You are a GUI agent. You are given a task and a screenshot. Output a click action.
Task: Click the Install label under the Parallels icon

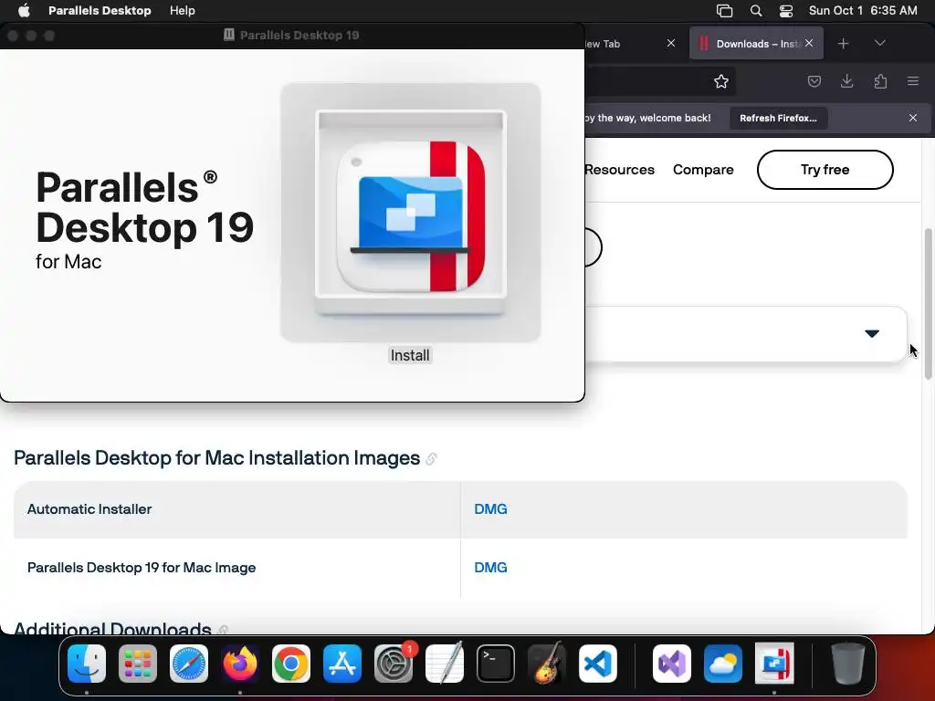(410, 355)
